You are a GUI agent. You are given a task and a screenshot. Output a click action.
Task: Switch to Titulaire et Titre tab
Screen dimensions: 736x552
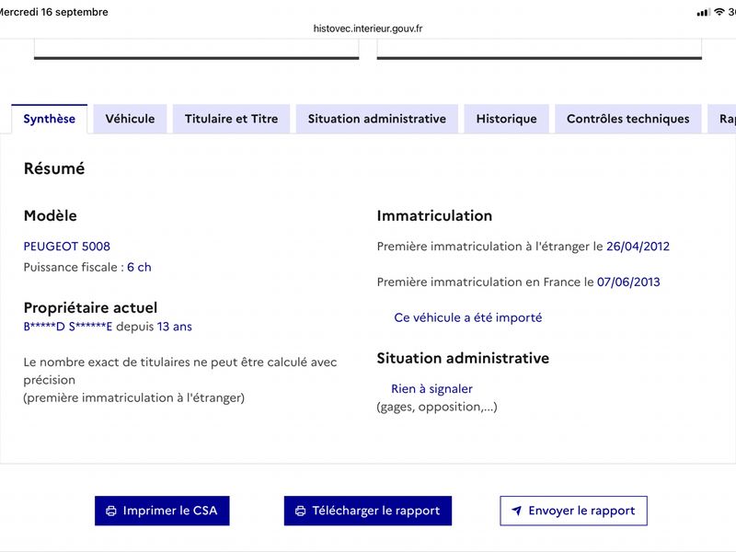click(x=232, y=119)
